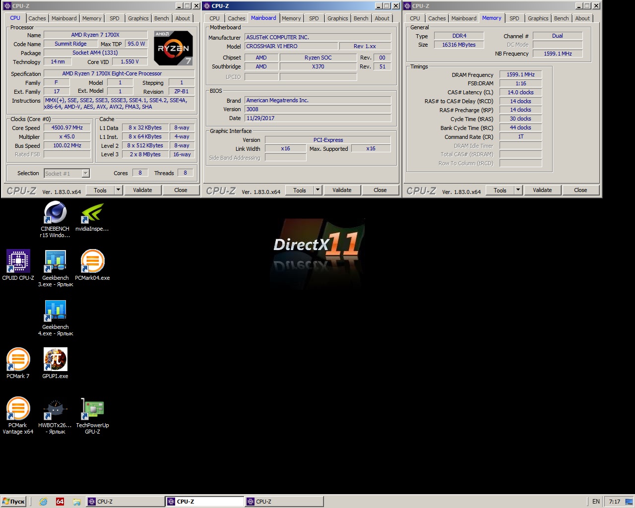
Task: Open the folder icon in the taskbar
Action: point(77,502)
